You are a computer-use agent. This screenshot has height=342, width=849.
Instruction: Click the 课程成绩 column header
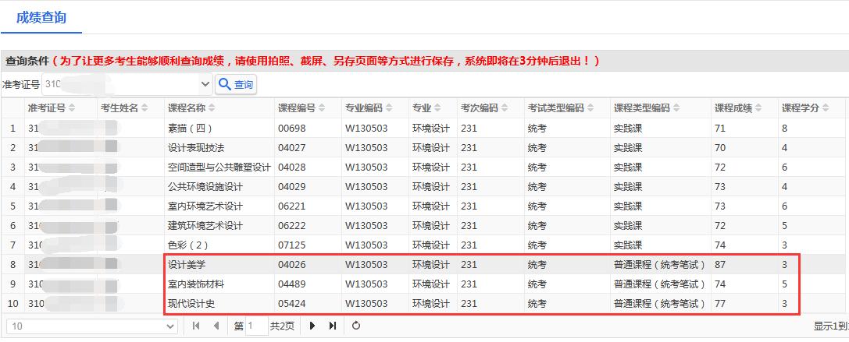click(733, 108)
